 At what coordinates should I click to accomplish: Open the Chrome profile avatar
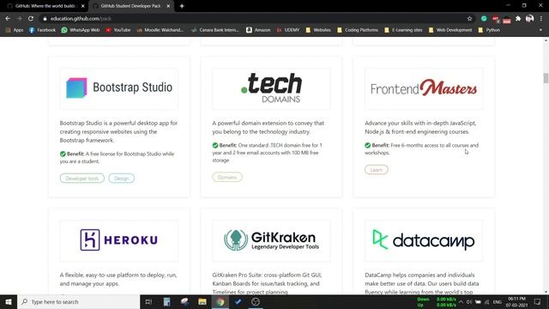click(x=529, y=19)
